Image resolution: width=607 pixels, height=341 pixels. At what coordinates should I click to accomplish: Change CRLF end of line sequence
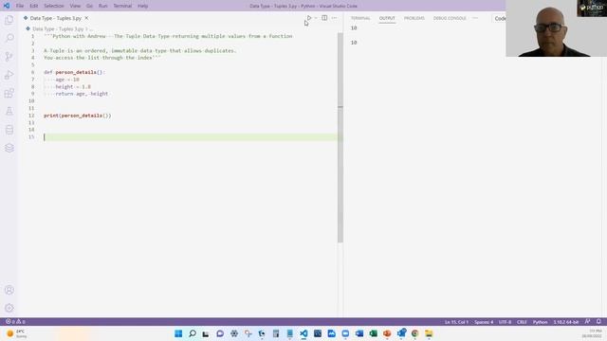click(x=522, y=322)
